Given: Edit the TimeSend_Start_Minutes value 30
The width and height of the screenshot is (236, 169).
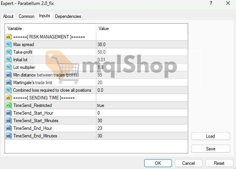Looking at the screenshot, I should tap(142, 121).
